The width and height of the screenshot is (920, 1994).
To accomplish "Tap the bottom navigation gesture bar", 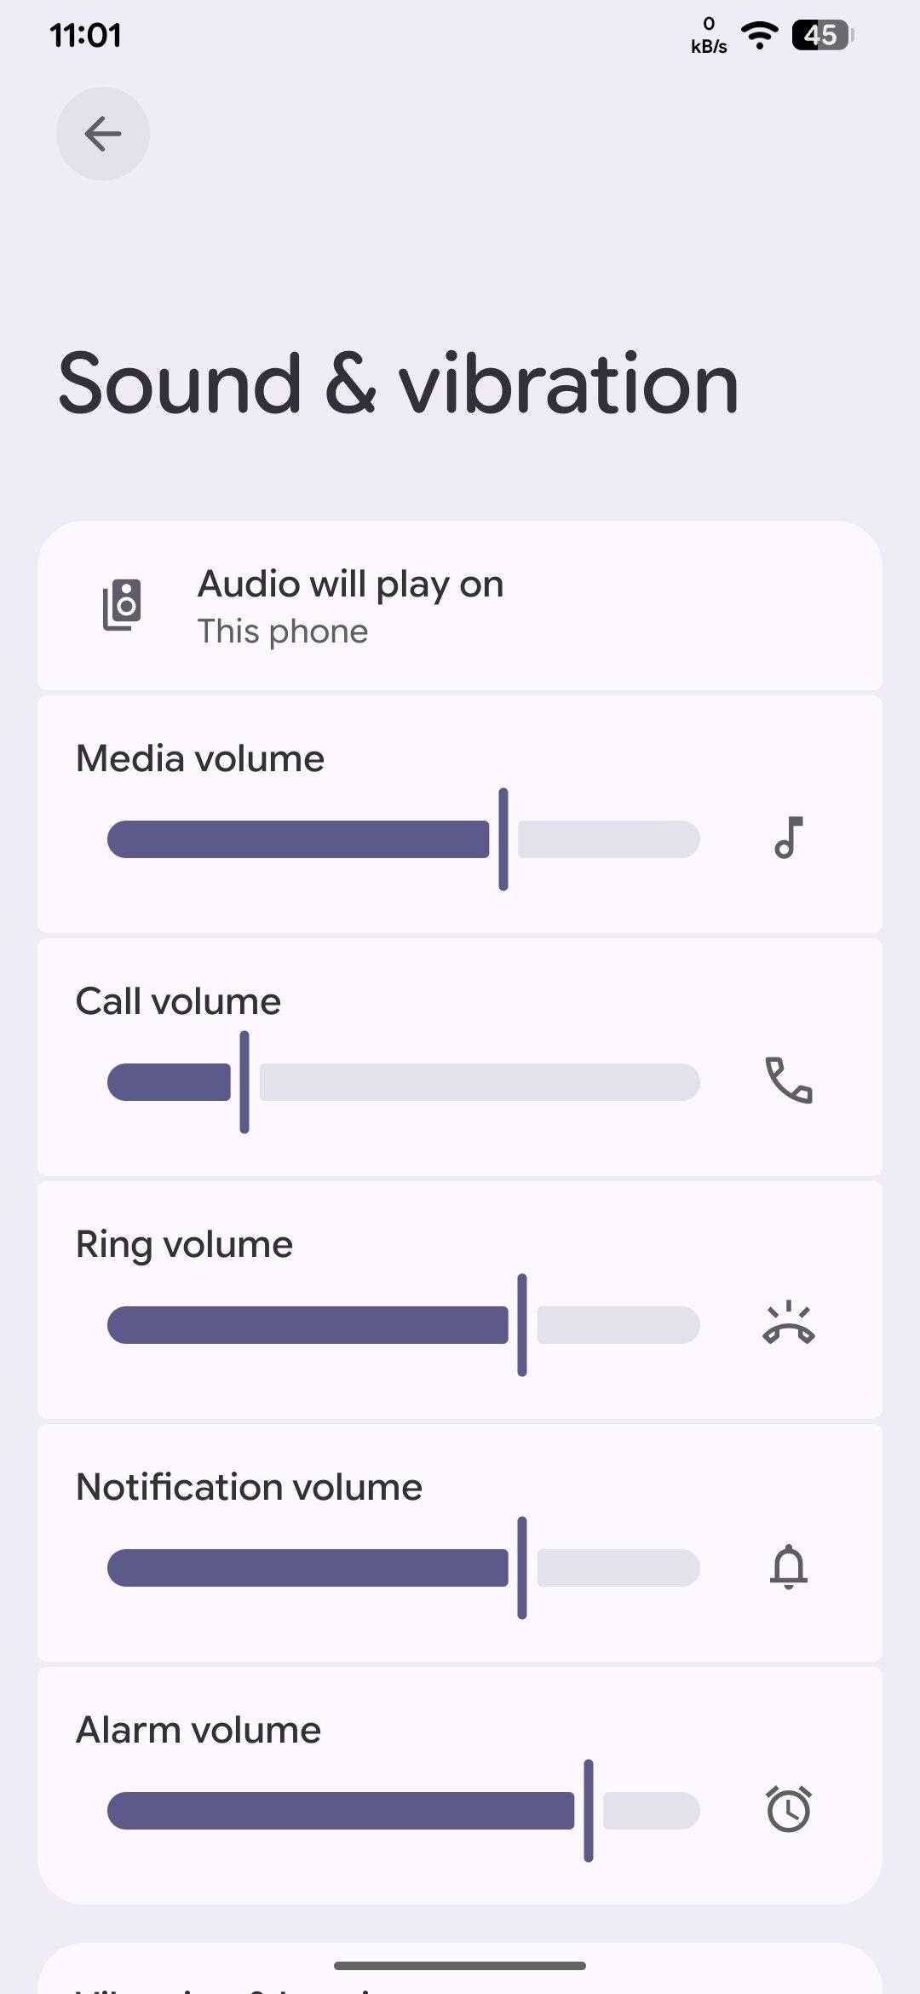I will tap(460, 1966).
